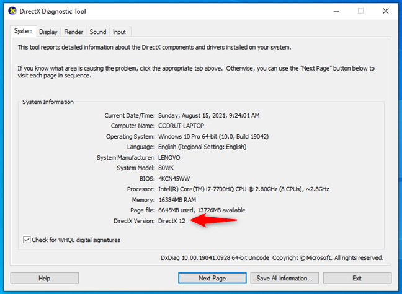Click memory value 16384MB RAM
This screenshot has height=294, width=402.
177,200
